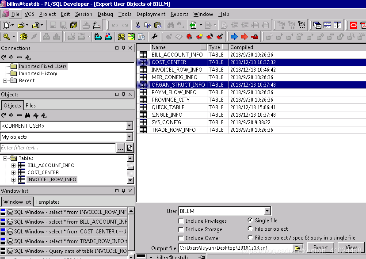Expand BILL_ACCOUNT_INFO tree node
This screenshot has height=259, width=366.
(x=13, y=165)
